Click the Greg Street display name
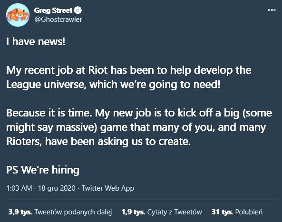Viewport: 282px width, 222px height. tap(53, 10)
